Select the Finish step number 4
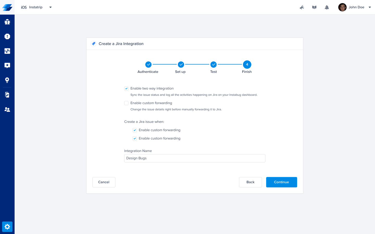 pos(247,64)
